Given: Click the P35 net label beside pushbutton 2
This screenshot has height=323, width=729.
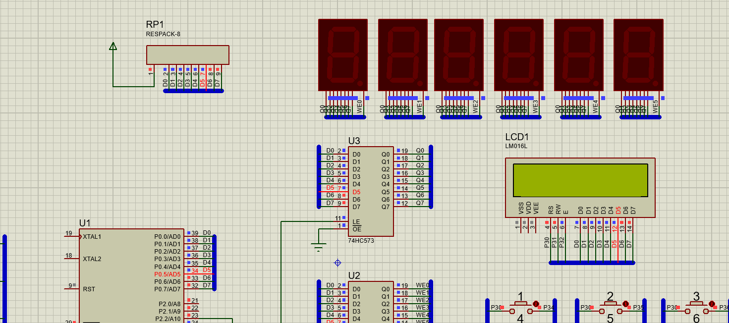Looking at the screenshot, I should point(638,308).
